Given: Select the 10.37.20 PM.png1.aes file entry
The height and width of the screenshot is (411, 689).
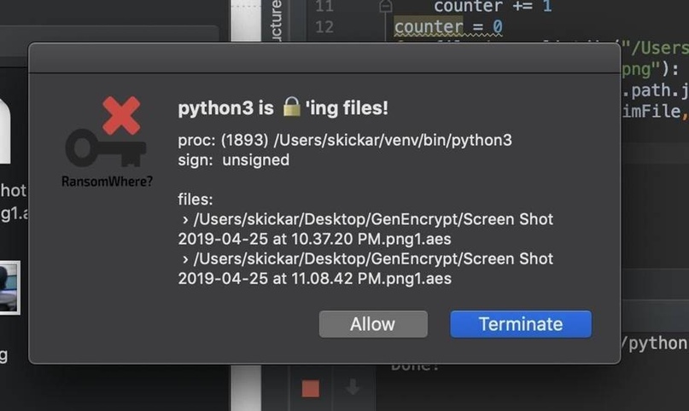Looking at the screenshot, I should click(365, 229).
